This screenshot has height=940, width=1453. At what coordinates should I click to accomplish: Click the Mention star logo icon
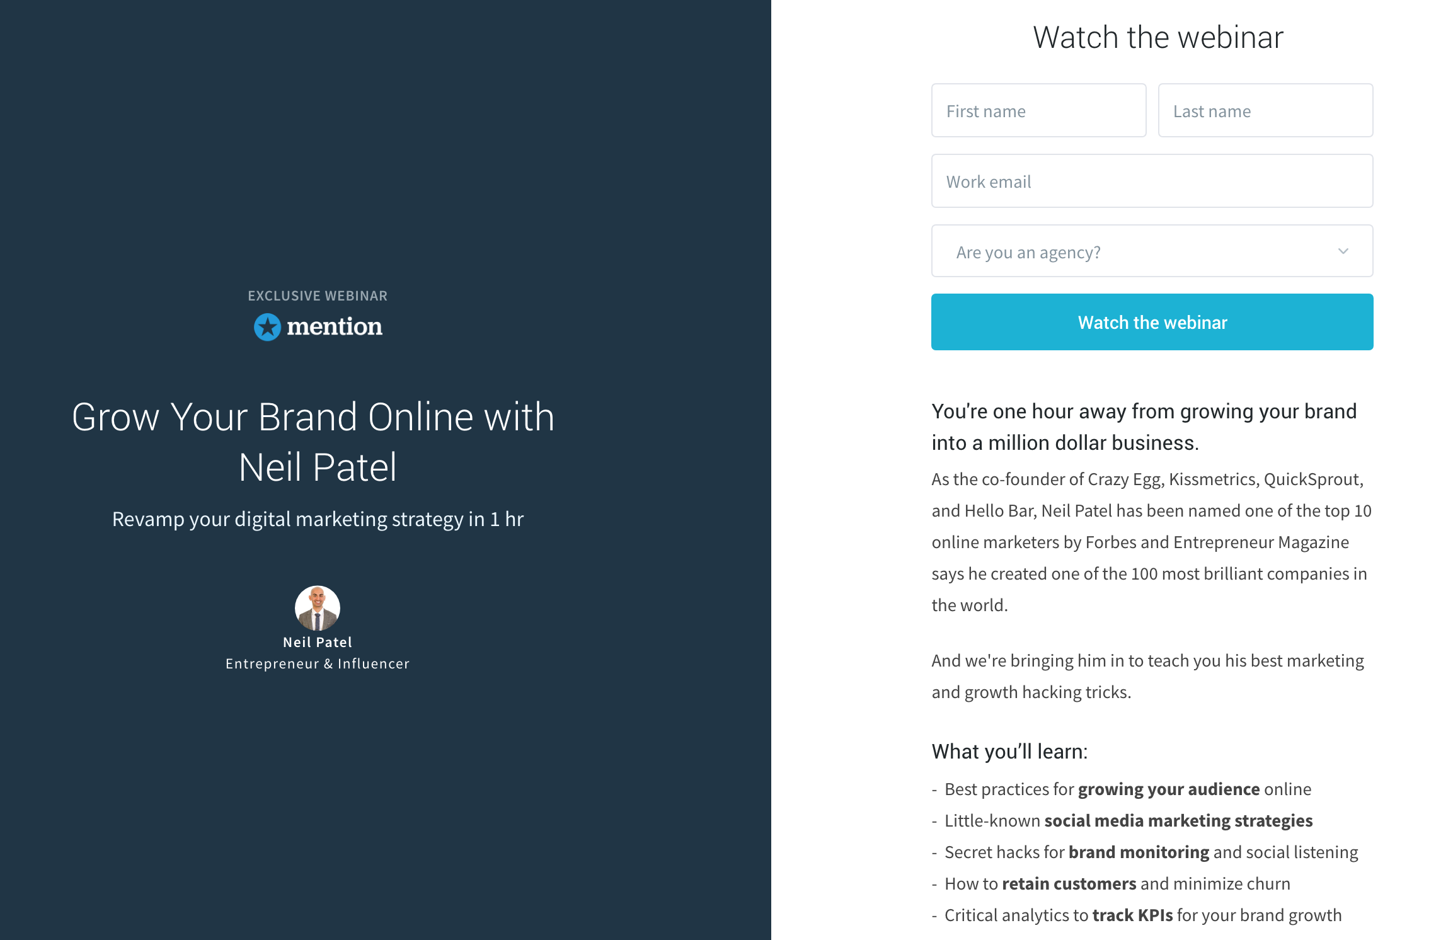coord(267,327)
